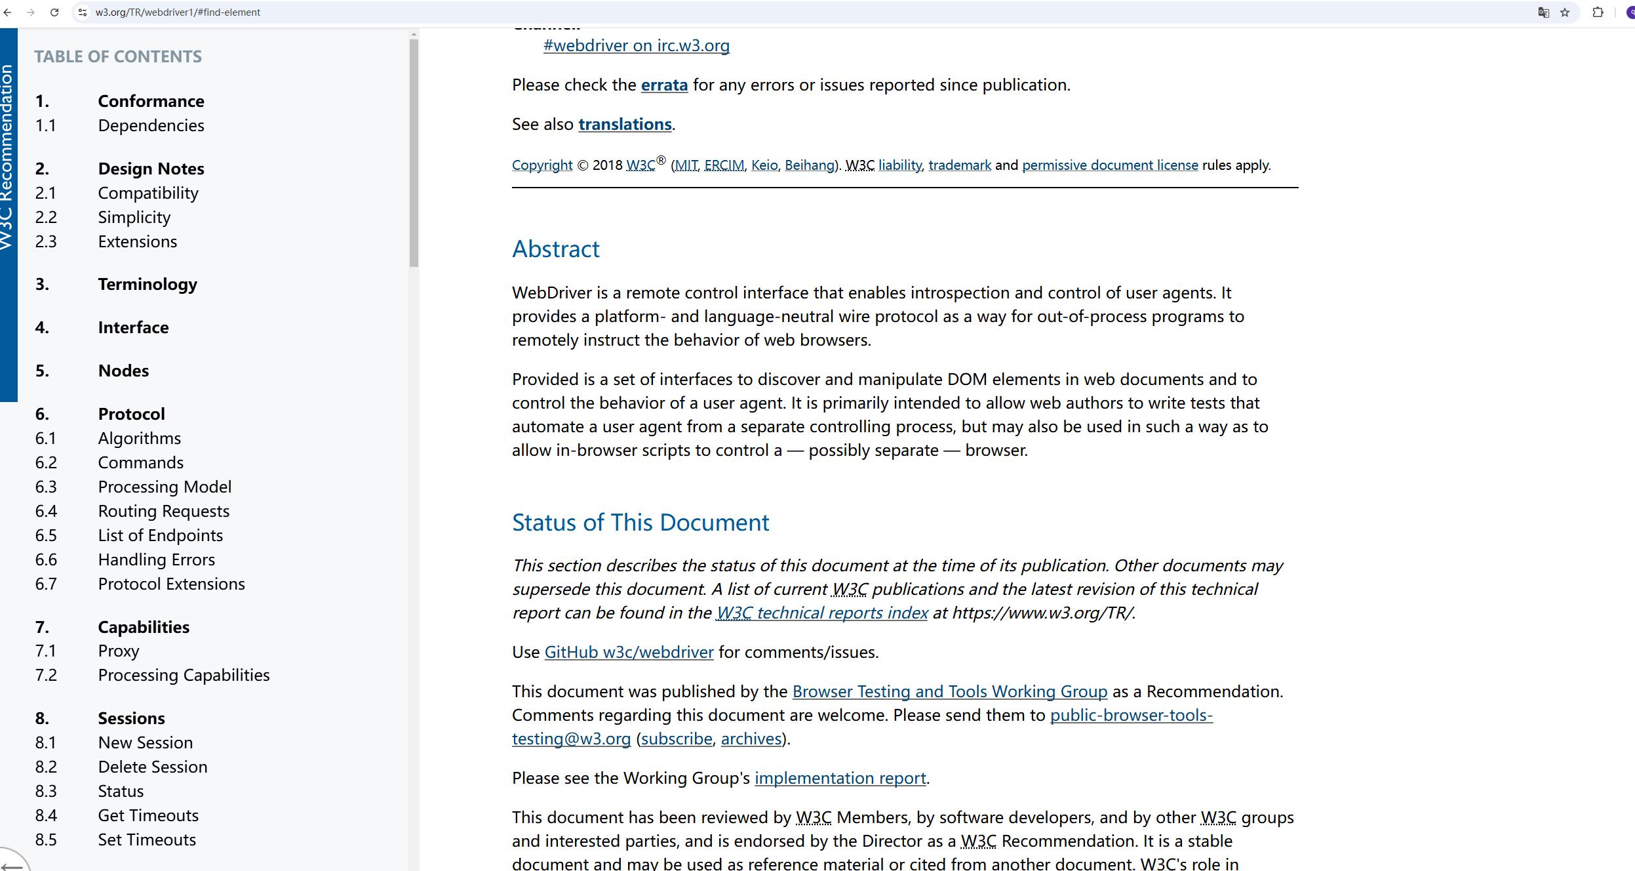
Task: Click the browser back arrow
Action: click(x=8, y=12)
